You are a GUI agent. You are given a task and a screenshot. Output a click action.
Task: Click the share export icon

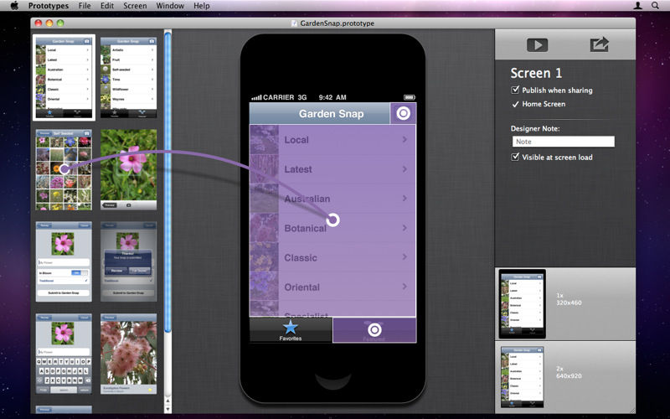(x=599, y=44)
